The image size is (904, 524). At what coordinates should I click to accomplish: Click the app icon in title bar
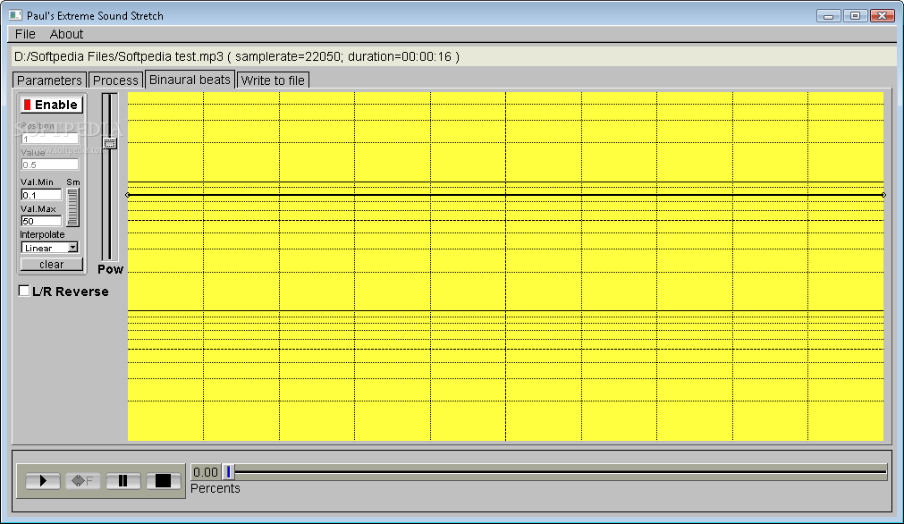point(15,15)
